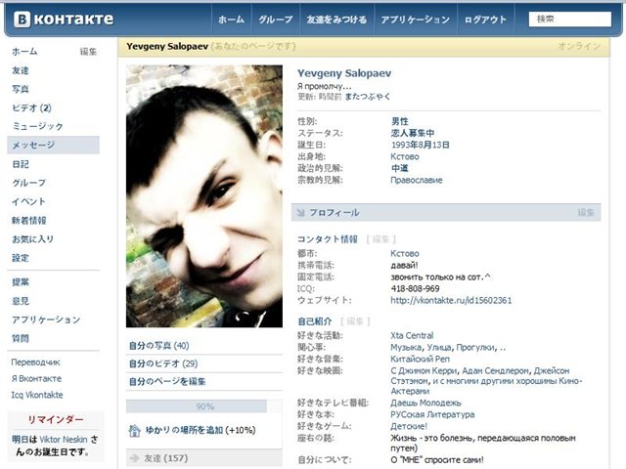Open the http://vkontakte.ru/id15602361 link
Image resolution: width=626 pixels, height=469 pixels.
pyautogui.click(x=451, y=300)
